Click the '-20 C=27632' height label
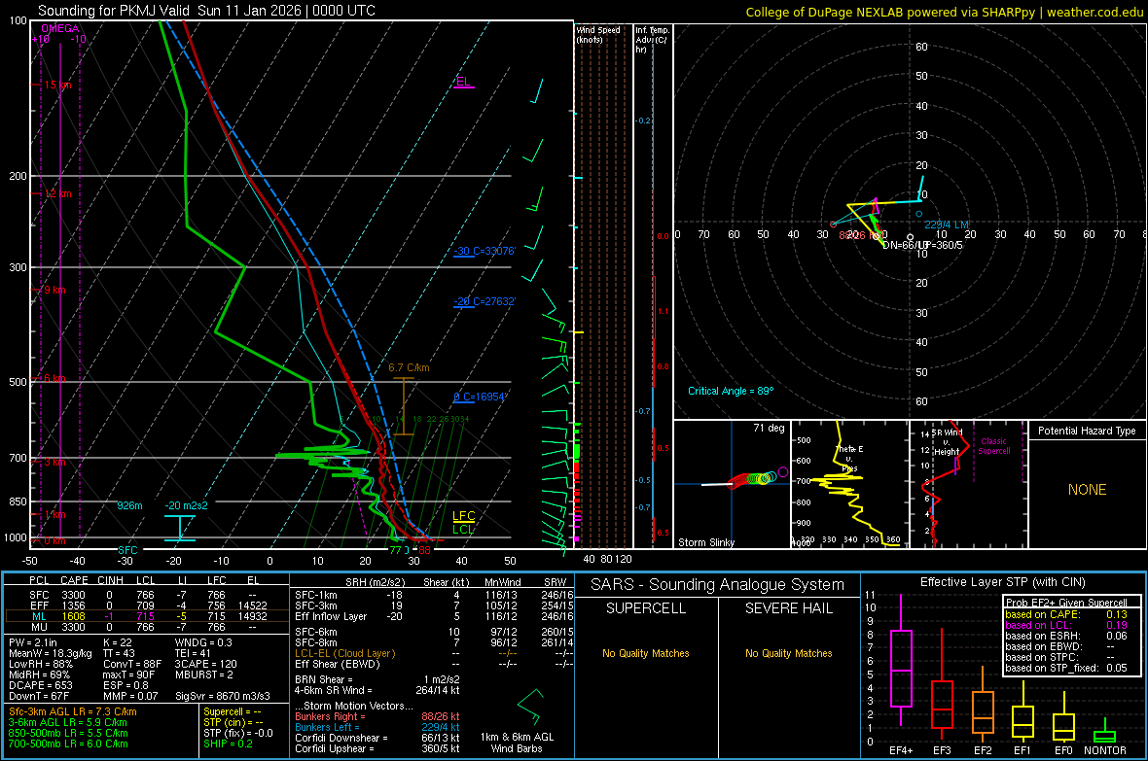The image size is (1148, 761). (x=484, y=301)
